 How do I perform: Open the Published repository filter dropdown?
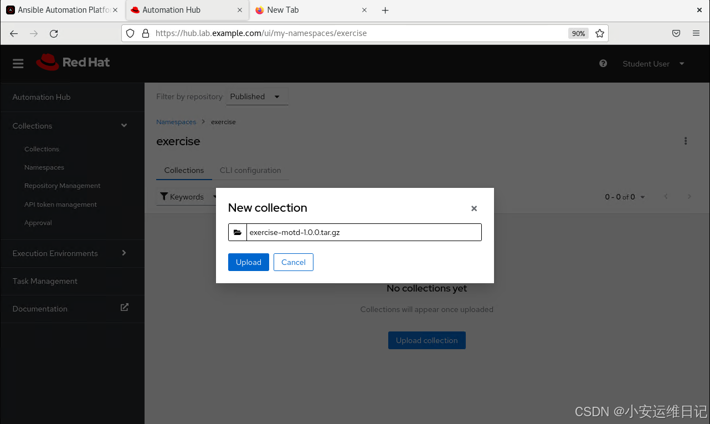(x=257, y=96)
